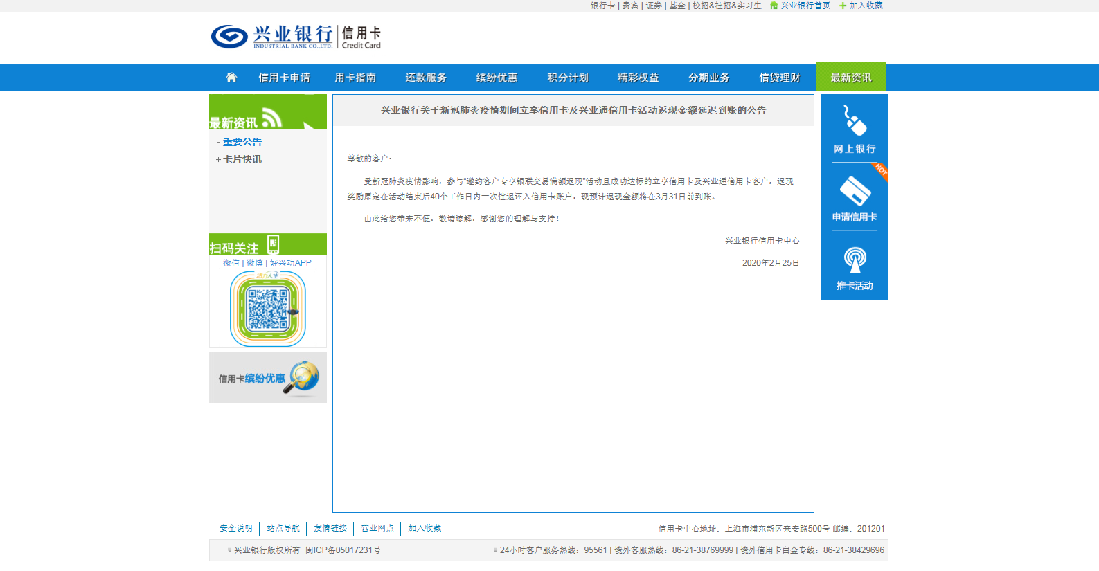Open the 营业网点 footer link
This screenshot has width=1099, height=571.
coord(377,528)
